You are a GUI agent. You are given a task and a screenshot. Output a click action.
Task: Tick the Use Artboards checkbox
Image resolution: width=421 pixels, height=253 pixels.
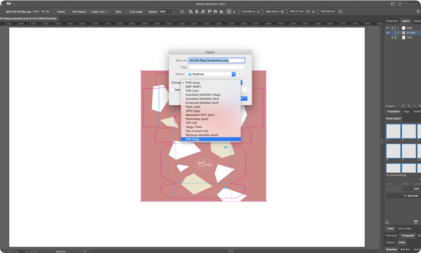click(172, 90)
